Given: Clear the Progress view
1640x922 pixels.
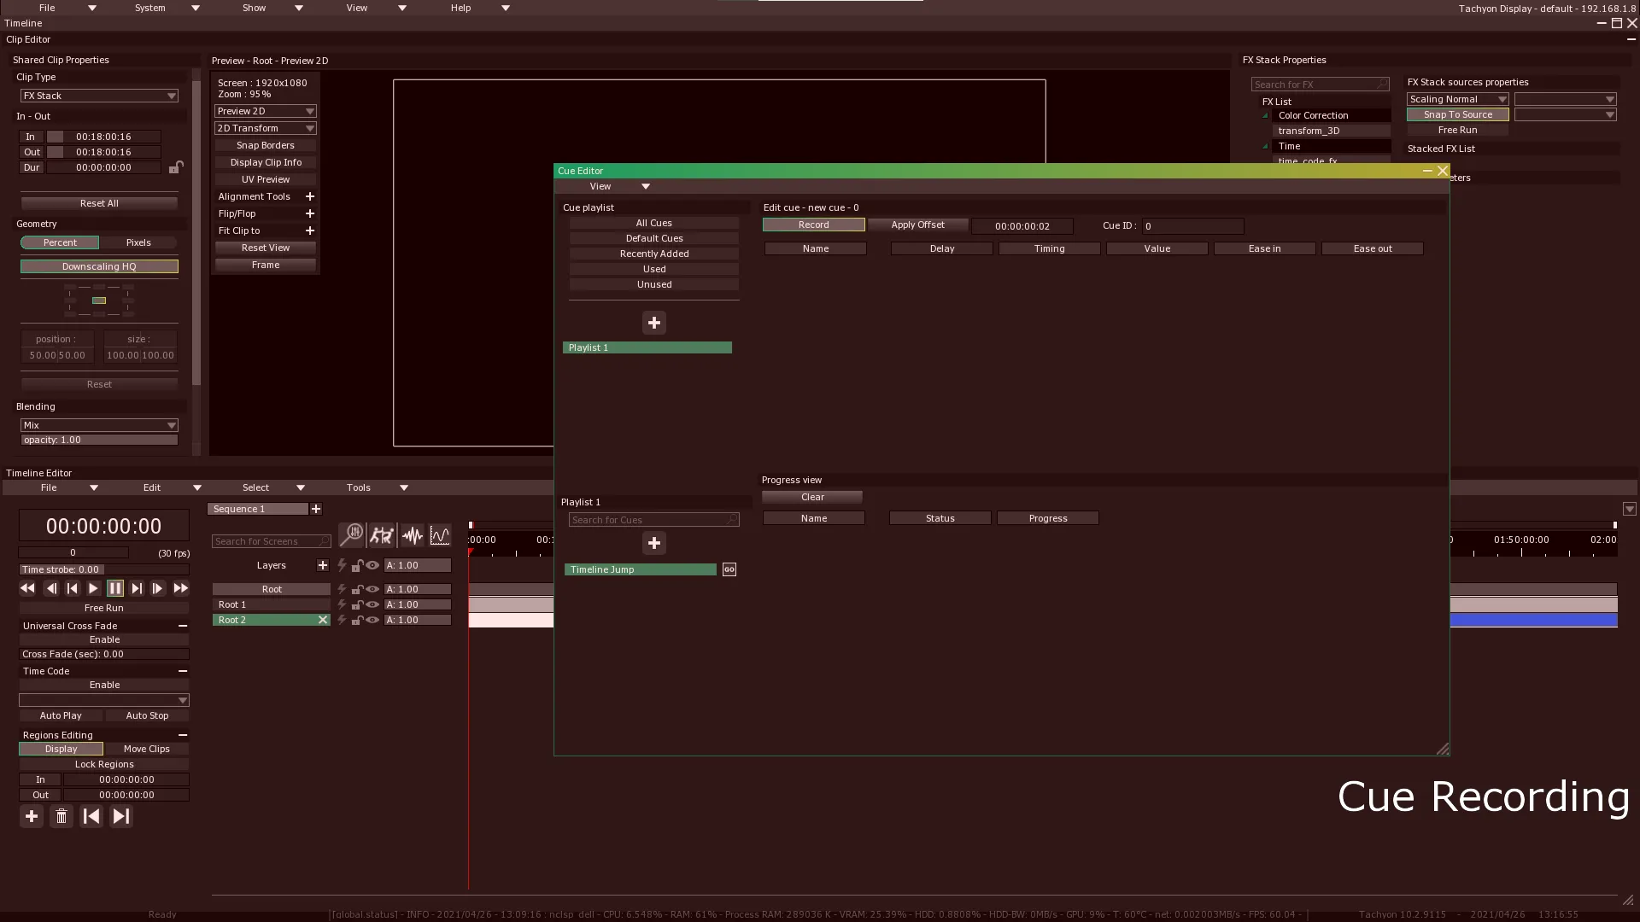Looking at the screenshot, I should point(812,497).
